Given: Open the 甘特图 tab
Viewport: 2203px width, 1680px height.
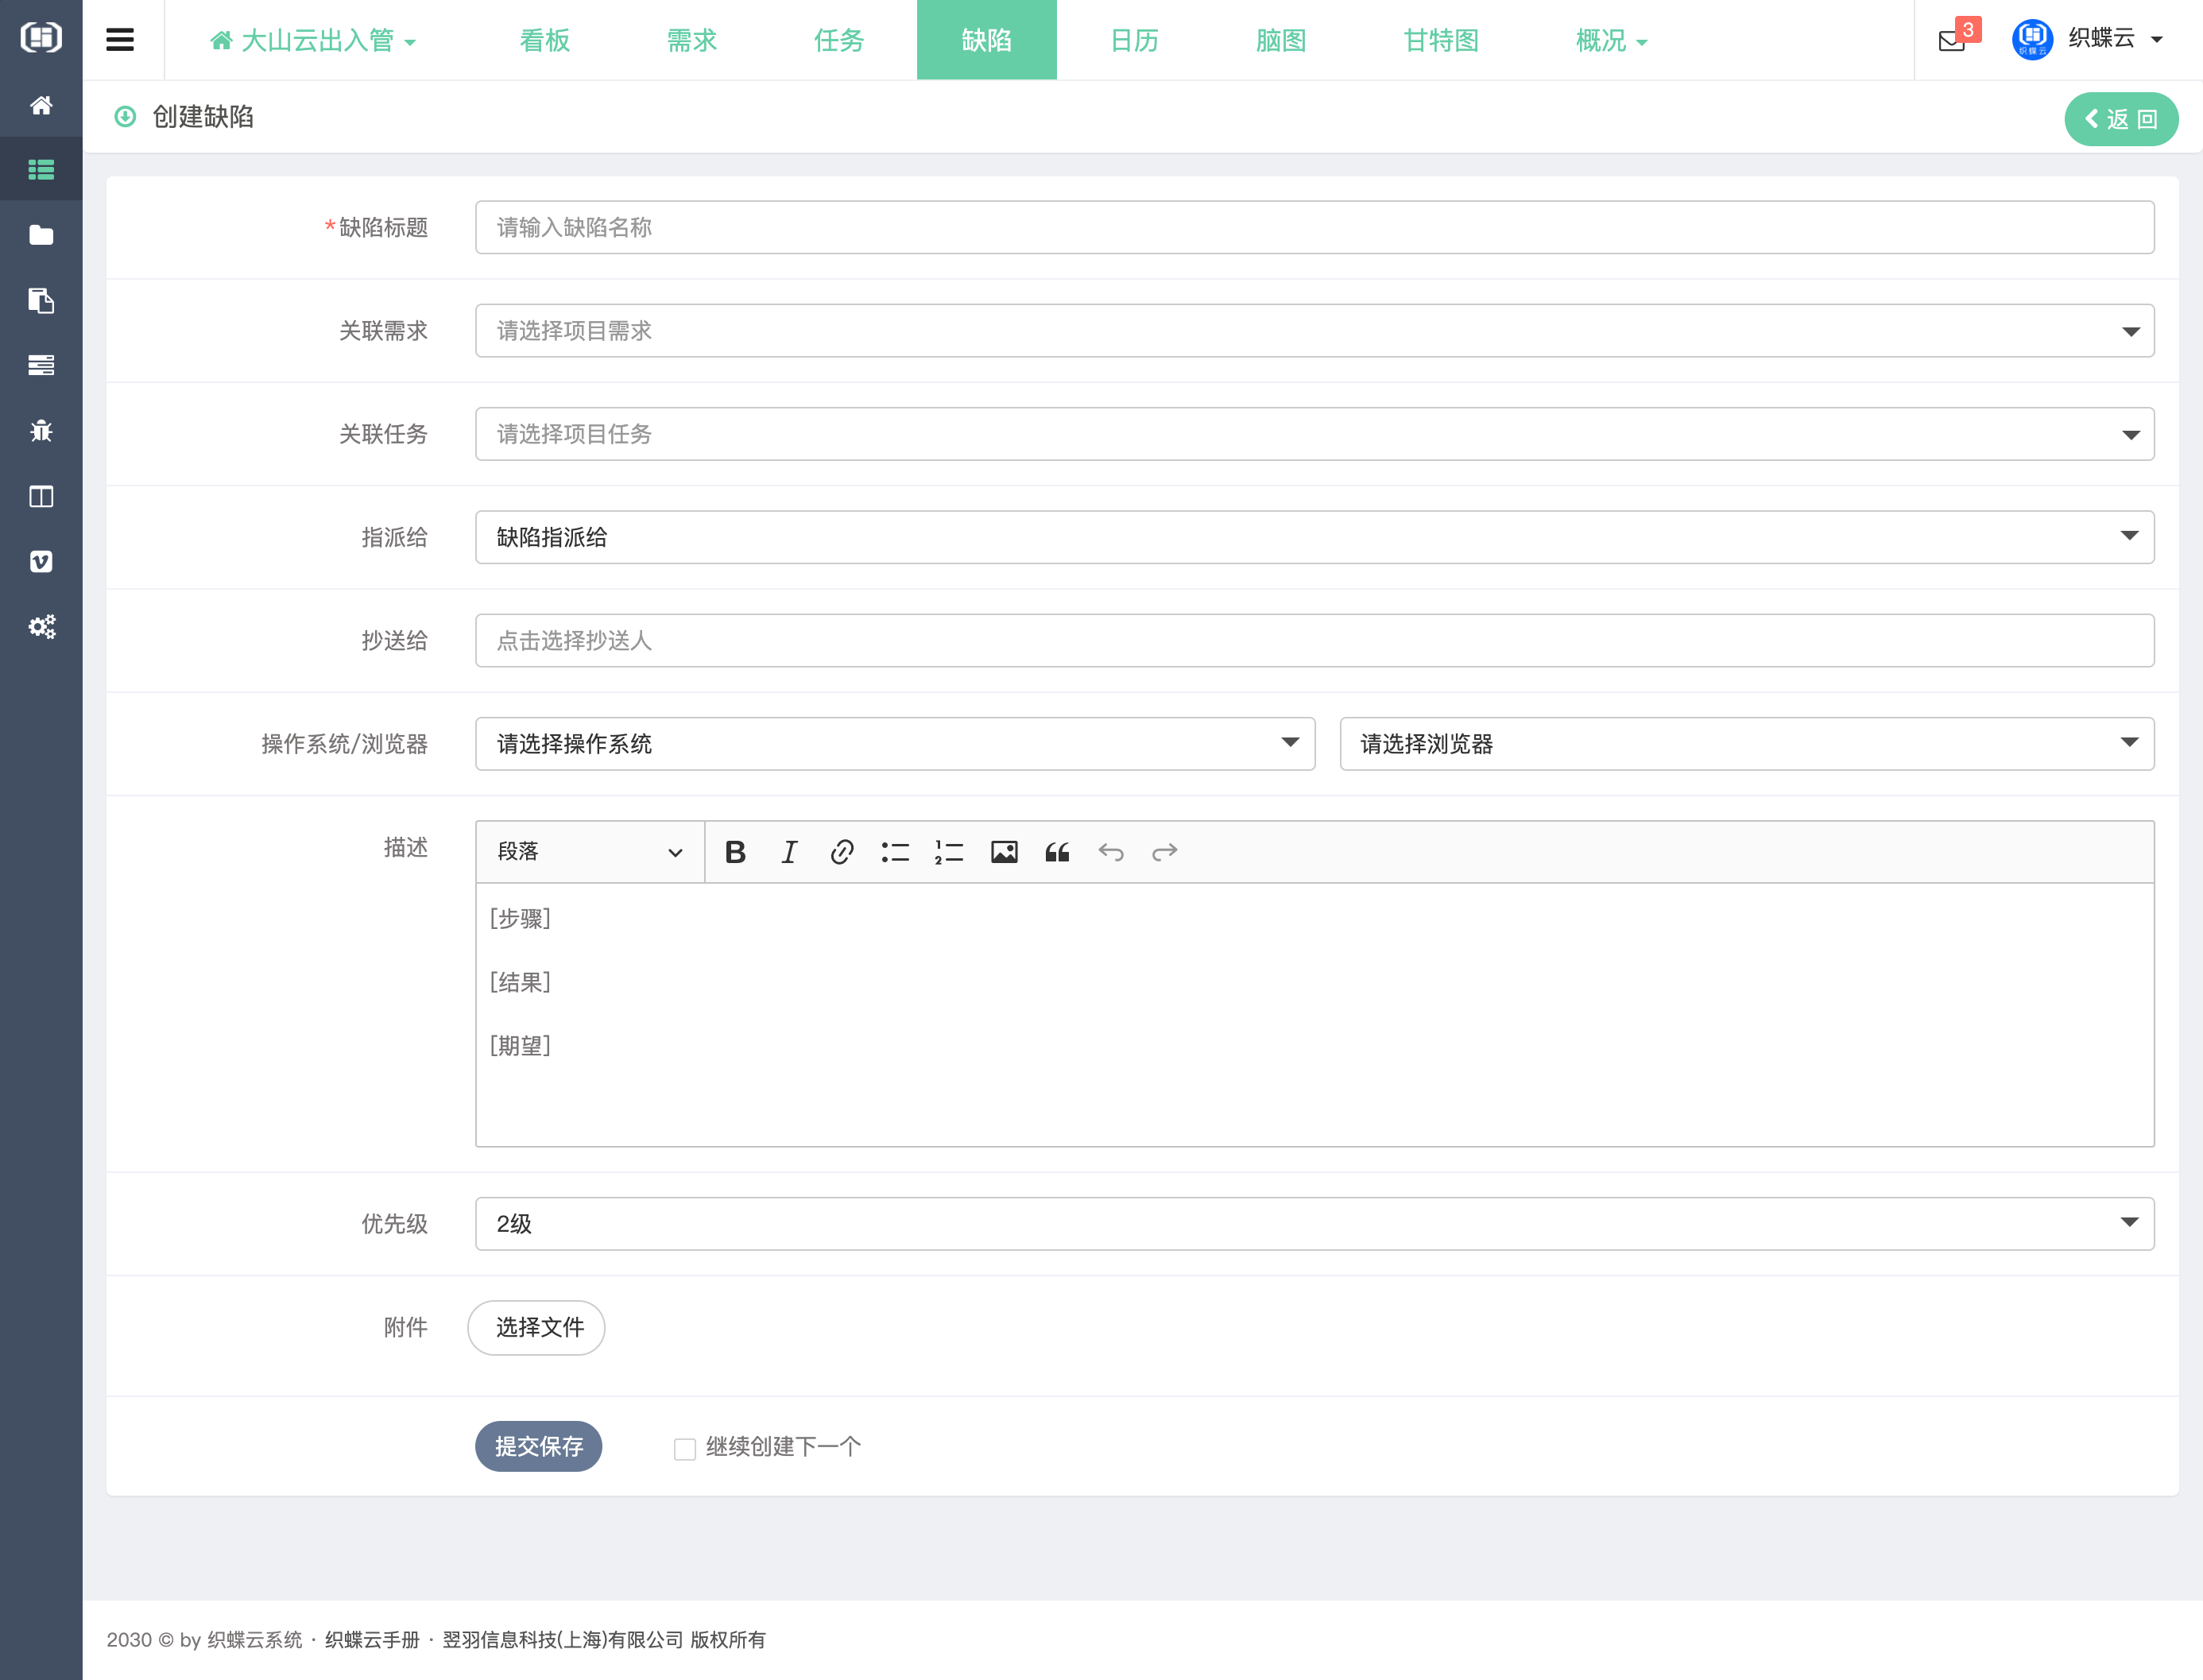Looking at the screenshot, I should (x=1441, y=40).
